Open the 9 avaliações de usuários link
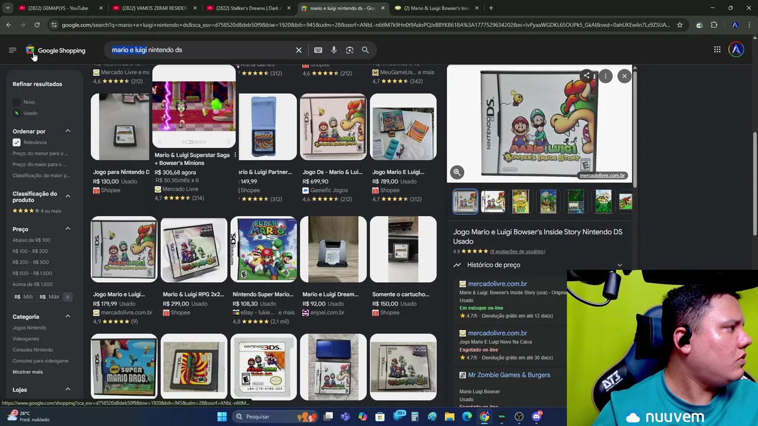The image size is (758, 426). pyautogui.click(x=517, y=251)
